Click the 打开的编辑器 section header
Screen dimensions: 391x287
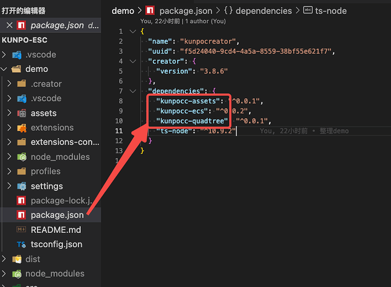24,11
